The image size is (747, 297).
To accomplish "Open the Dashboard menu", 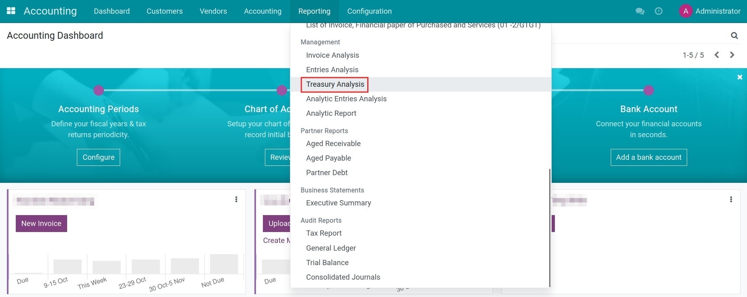I will (112, 11).
